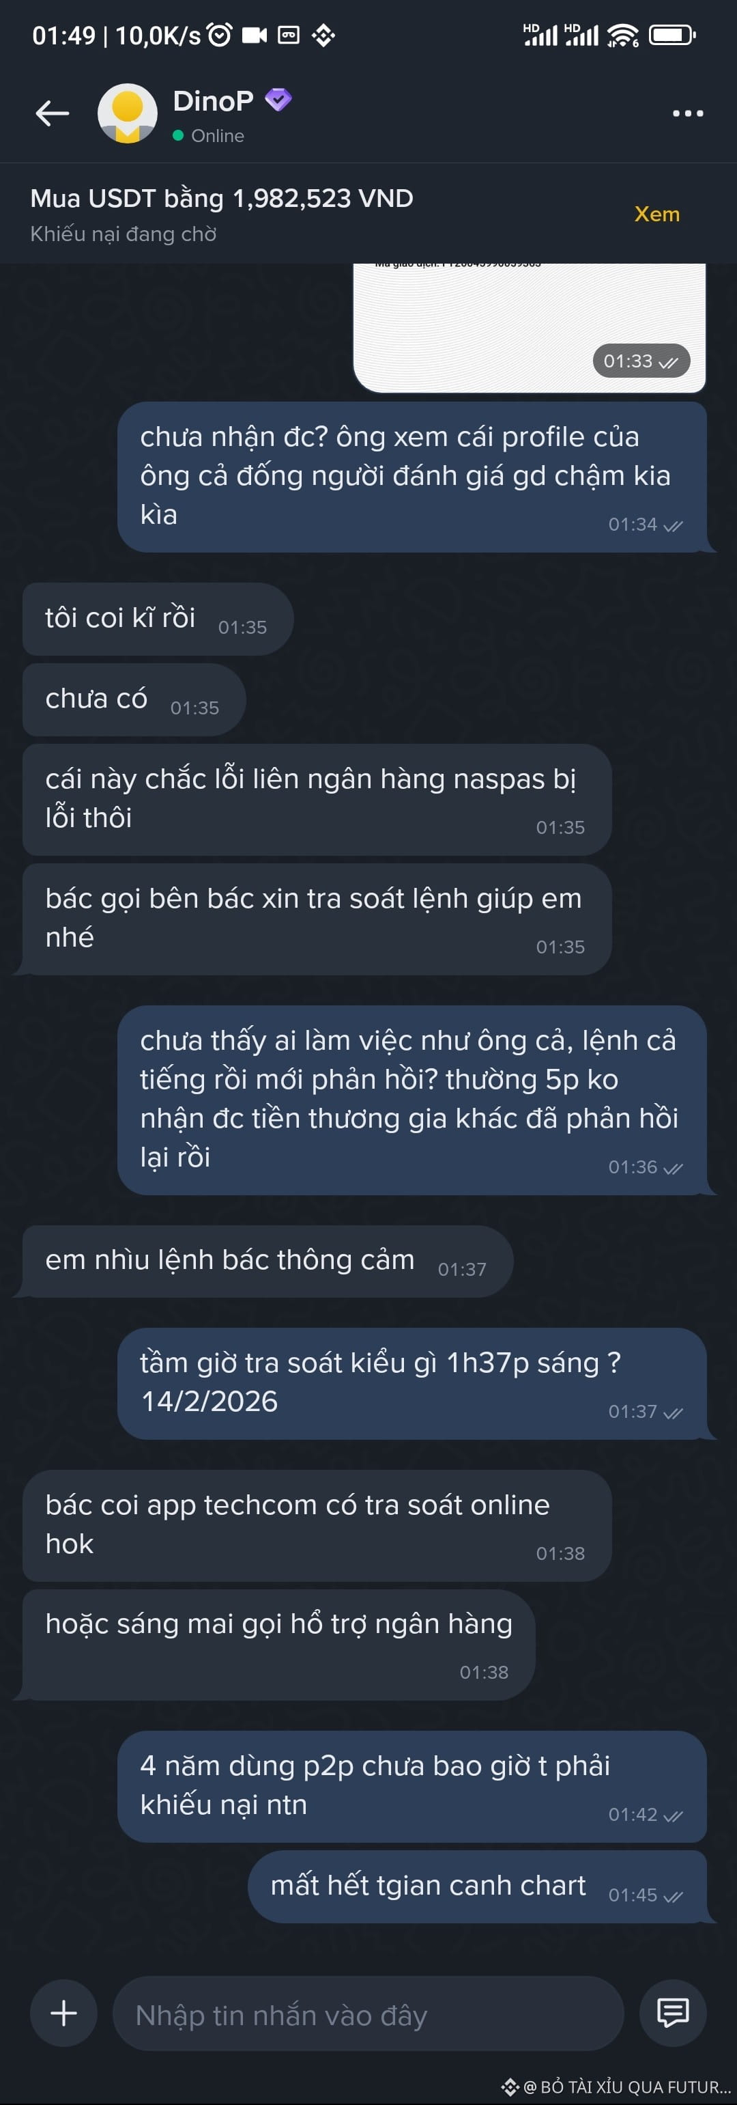
Task: Tap the plus attachment button
Action: point(63,2012)
